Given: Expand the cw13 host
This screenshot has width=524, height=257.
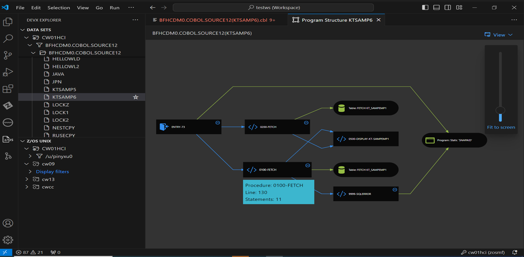Looking at the screenshot, I should [27, 179].
